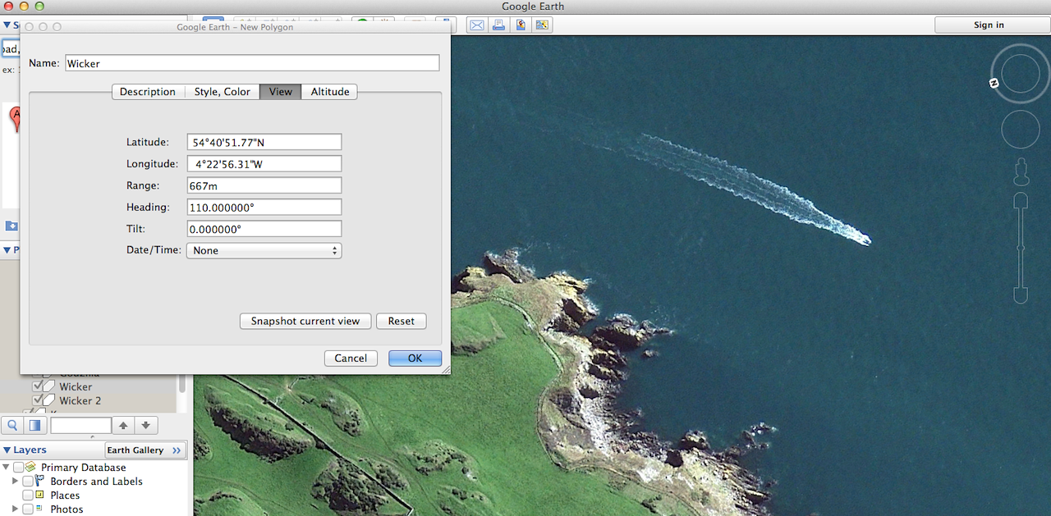Check the Places layer checkbox
Image resolution: width=1051 pixels, height=516 pixels.
click(28, 495)
